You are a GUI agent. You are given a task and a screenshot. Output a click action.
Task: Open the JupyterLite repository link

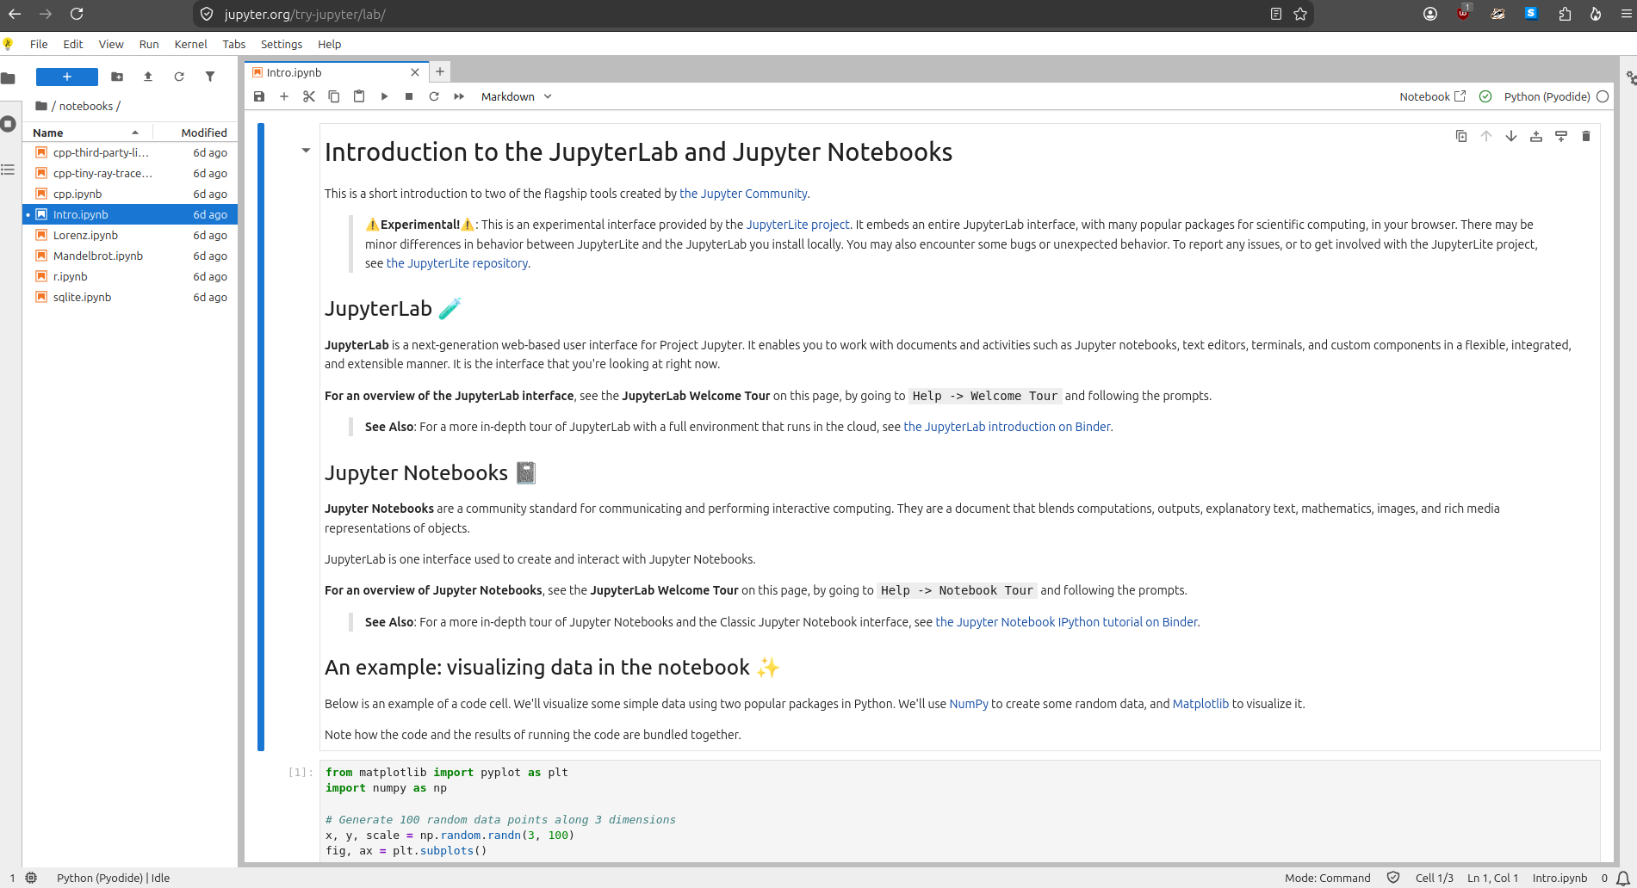(457, 263)
